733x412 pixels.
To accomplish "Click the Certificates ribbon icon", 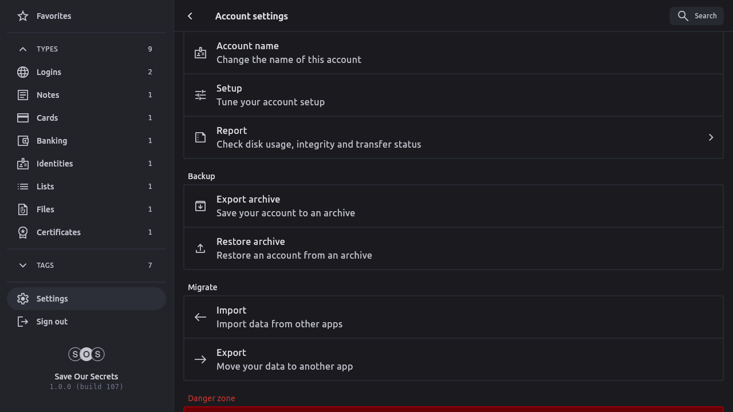I will (23, 232).
